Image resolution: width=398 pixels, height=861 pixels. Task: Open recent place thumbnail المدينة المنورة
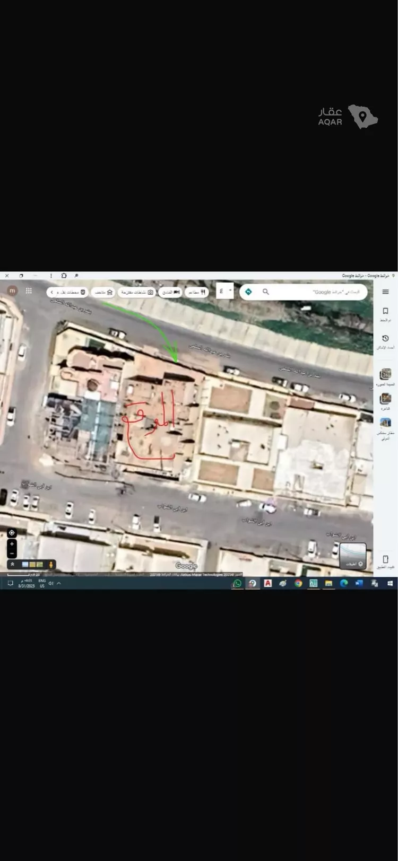click(x=385, y=374)
